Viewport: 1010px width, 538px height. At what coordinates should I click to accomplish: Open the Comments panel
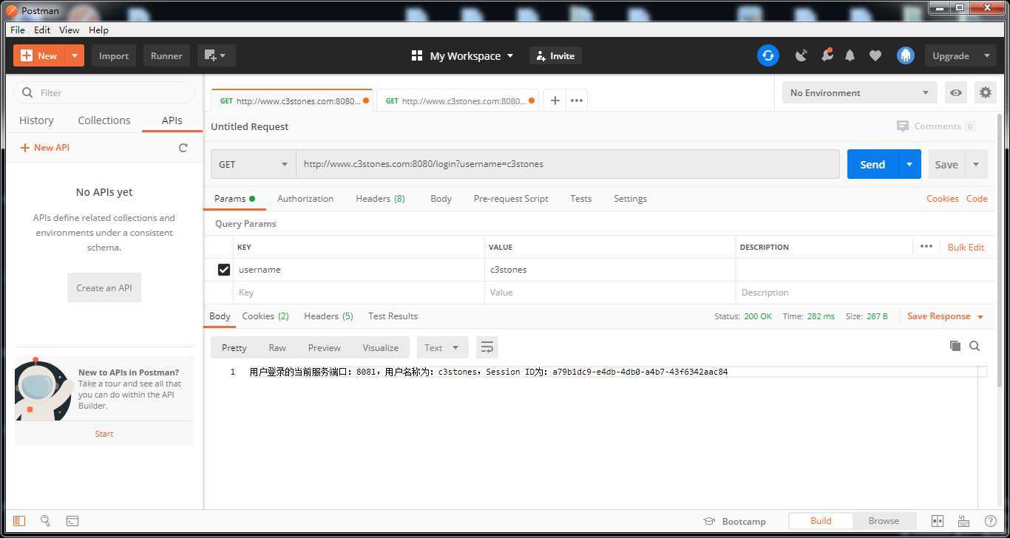(935, 126)
